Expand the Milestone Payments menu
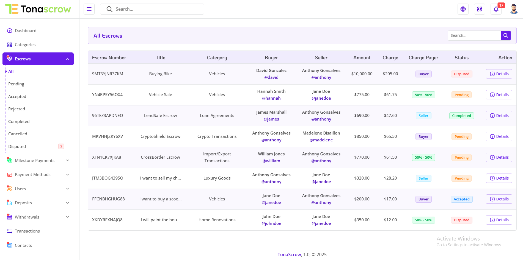This screenshot has height=260, width=523. pos(67,161)
